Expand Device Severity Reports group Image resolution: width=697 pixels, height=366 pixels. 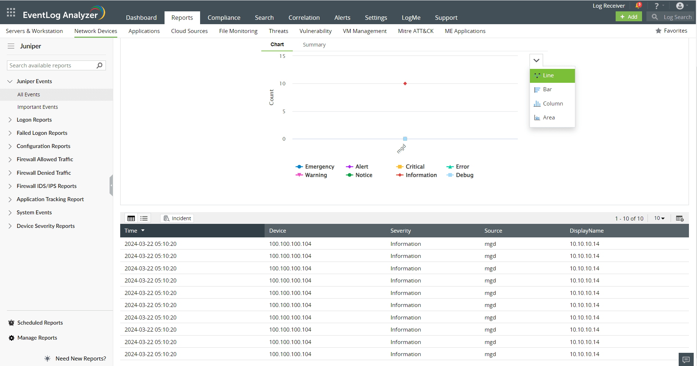[x=10, y=226]
